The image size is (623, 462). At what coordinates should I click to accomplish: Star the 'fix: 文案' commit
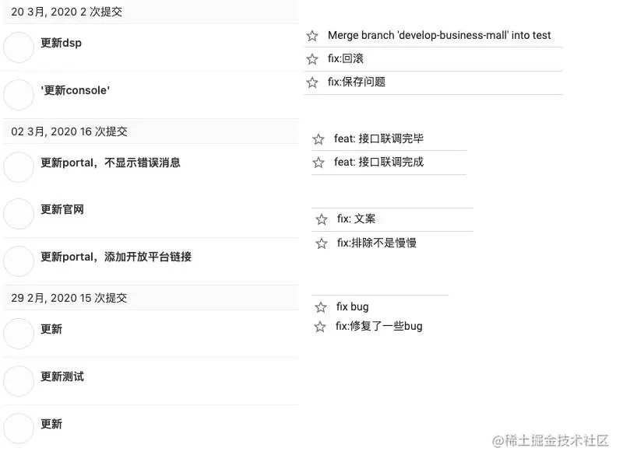click(322, 220)
